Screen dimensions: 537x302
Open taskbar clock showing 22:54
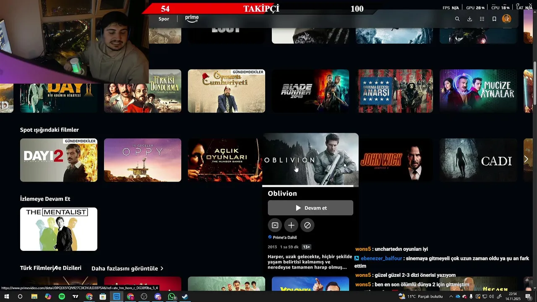[x=512, y=297]
